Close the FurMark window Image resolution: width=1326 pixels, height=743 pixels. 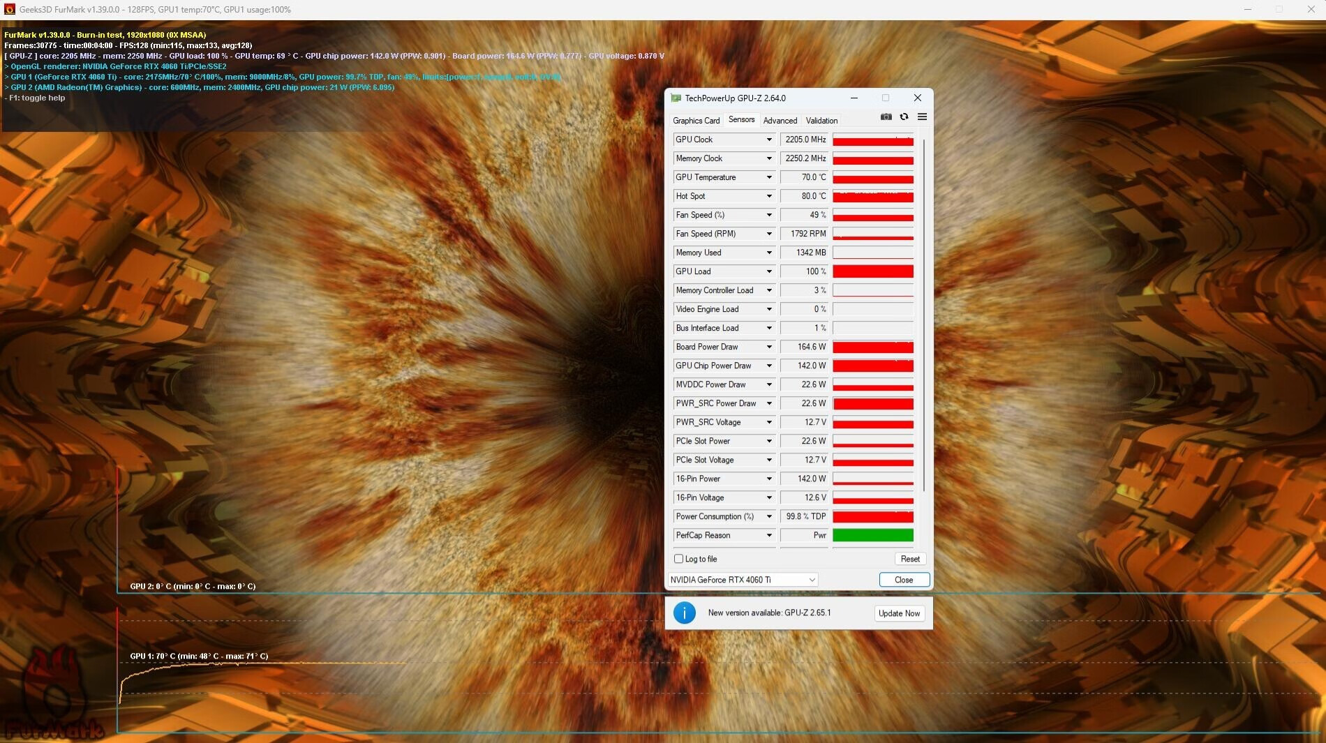[x=1311, y=9]
